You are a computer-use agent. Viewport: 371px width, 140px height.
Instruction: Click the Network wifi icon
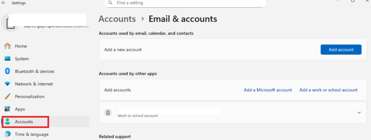[8, 84]
